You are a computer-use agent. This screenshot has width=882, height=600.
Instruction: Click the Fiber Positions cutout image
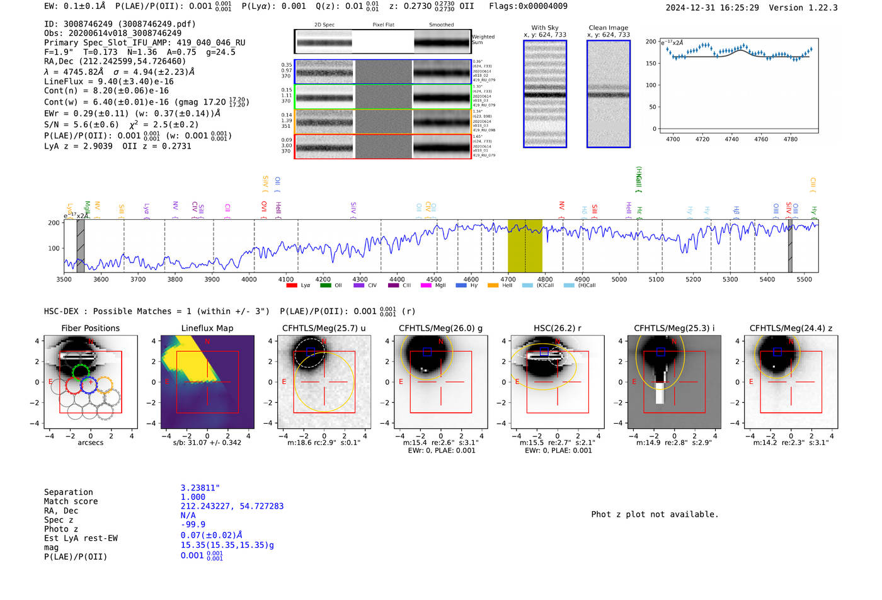click(x=91, y=382)
